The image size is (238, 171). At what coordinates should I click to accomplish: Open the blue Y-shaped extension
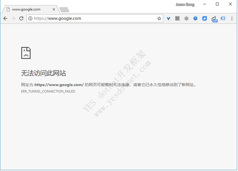tap(168, 18)
